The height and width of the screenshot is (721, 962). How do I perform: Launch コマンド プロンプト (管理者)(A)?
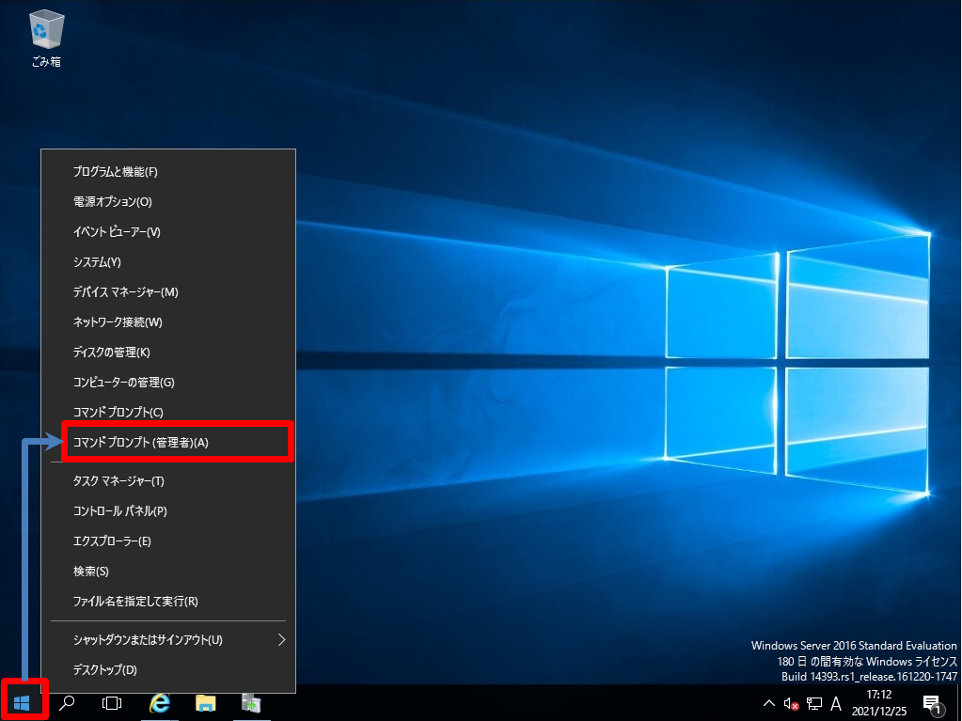point(168,442)
